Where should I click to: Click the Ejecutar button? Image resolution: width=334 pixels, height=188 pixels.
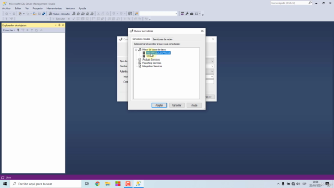click(x=58, y=19)
